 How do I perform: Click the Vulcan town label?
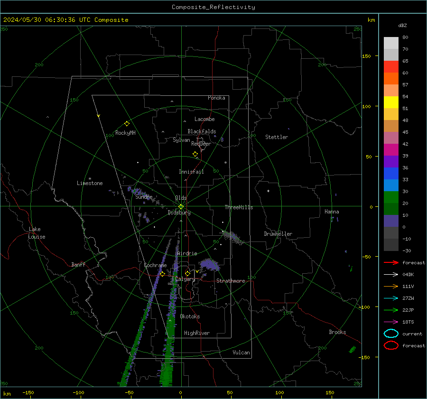pyautogui.click(x=241, y=353)
